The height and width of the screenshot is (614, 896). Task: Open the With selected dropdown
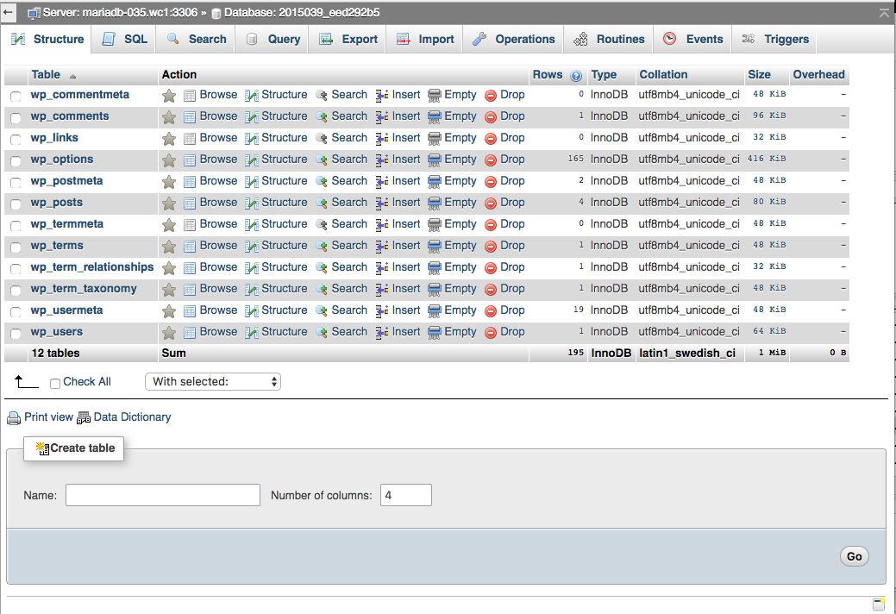pyautogui.click(x=212, y=381)
